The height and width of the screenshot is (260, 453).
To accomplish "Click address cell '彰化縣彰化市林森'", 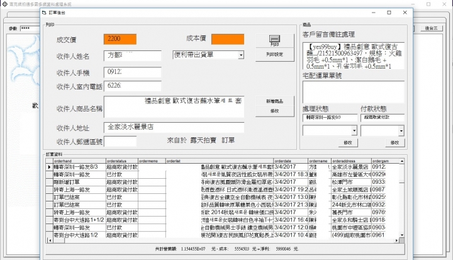I will click(351, 197).
